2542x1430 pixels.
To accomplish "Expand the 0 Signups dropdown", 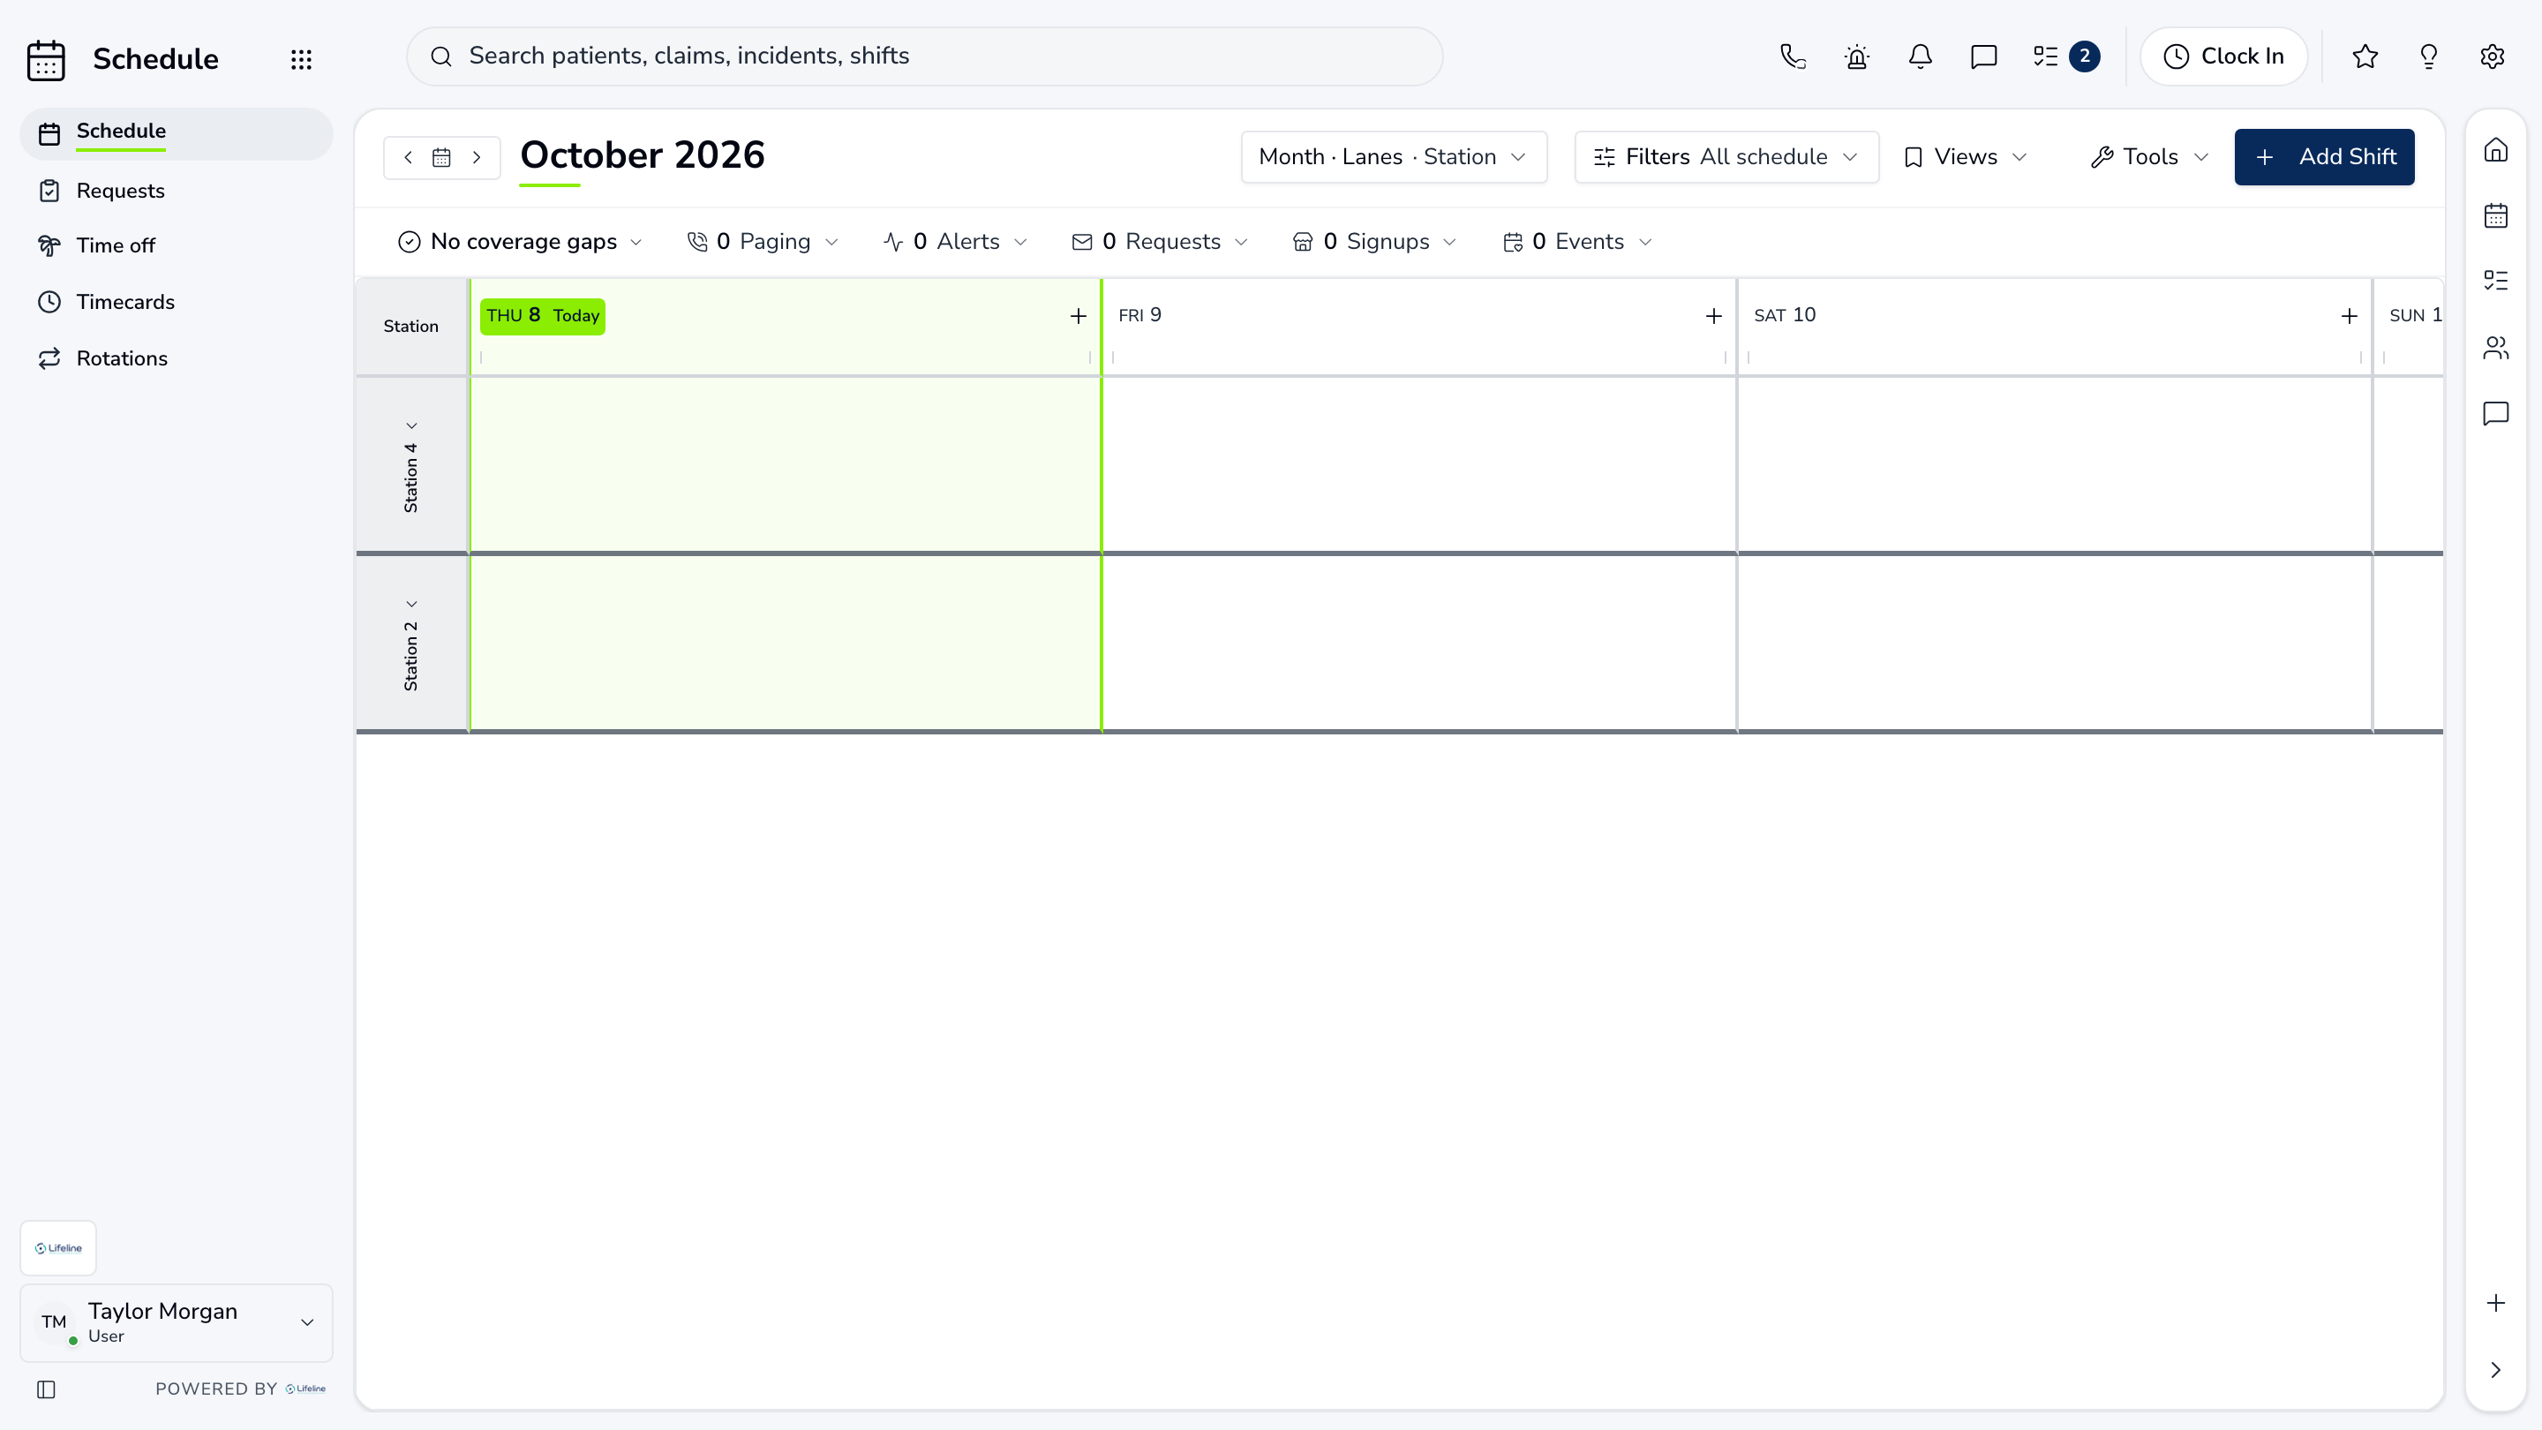I will click(x=1374, y=242).
